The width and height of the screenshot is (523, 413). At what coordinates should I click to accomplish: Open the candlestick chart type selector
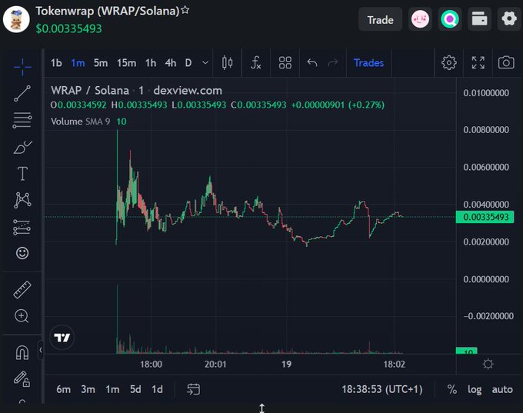click(x=227, y=63)
